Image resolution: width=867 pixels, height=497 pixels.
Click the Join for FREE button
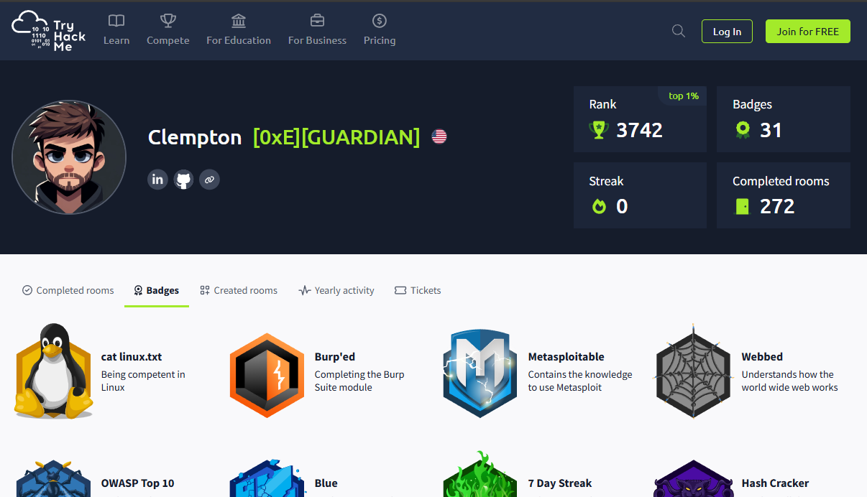[x=807, y=32]
